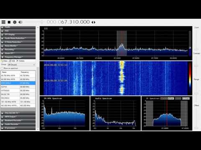Expand the AGC panel

click(18, 31)
